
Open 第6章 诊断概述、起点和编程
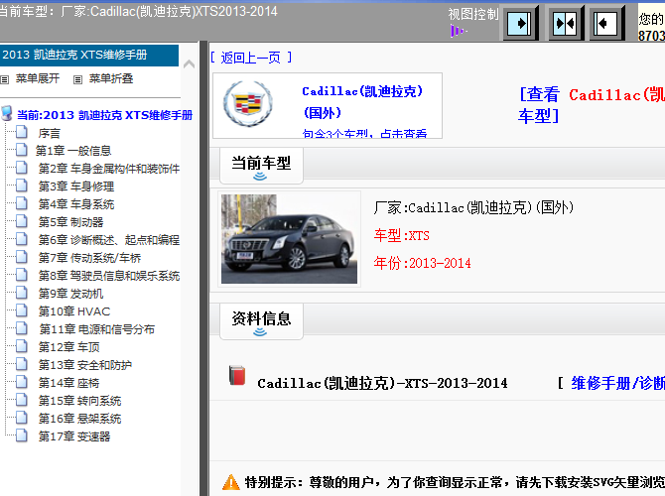click(x=109, y=240)
